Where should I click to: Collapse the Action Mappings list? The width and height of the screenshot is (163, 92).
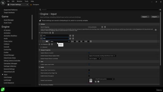click(39, 33)
